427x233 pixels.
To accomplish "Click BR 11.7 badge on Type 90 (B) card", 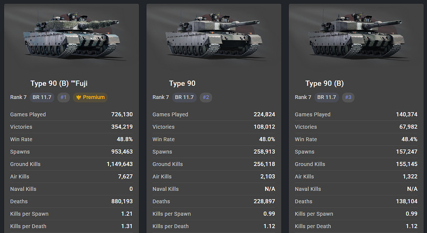I will (327, 97).
